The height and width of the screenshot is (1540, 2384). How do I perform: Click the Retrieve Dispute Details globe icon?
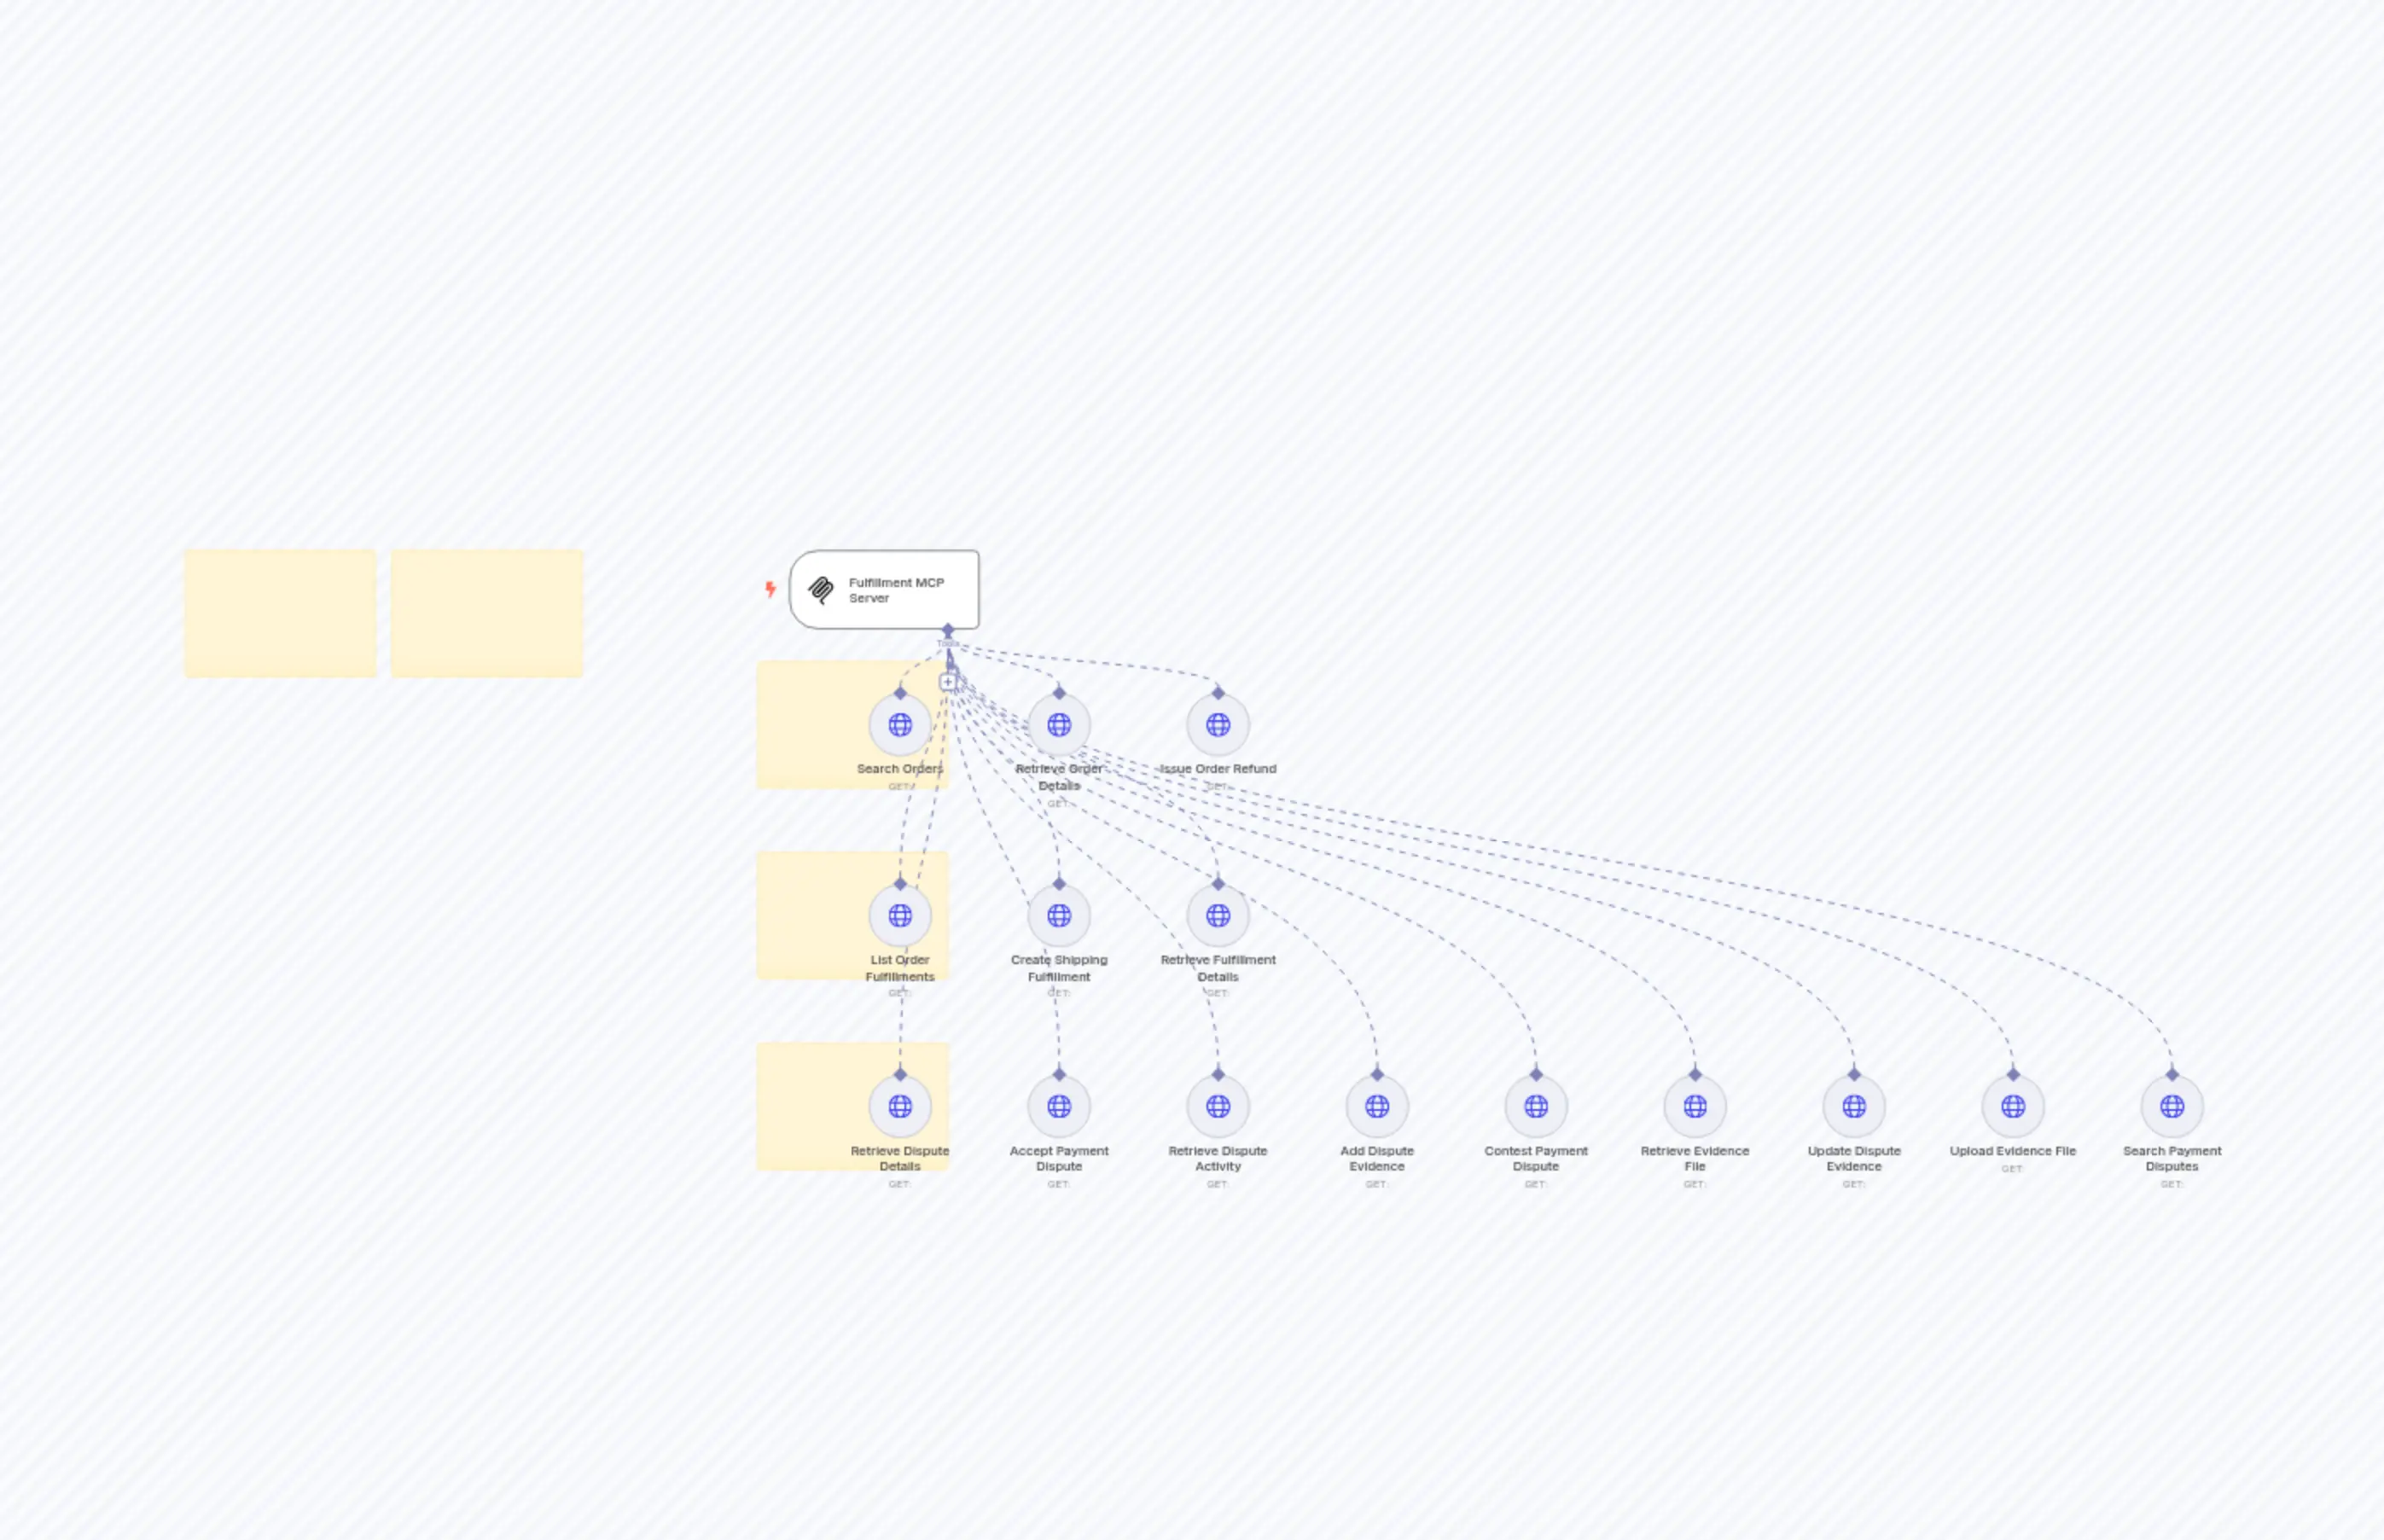(899, 1106)
